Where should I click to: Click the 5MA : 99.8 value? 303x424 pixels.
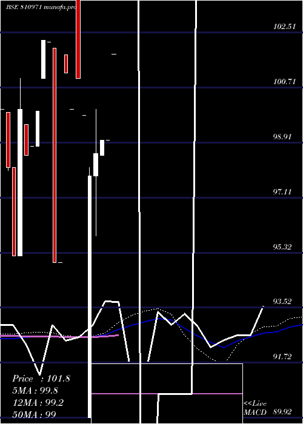pyautogui.click(x=35, y=391)
